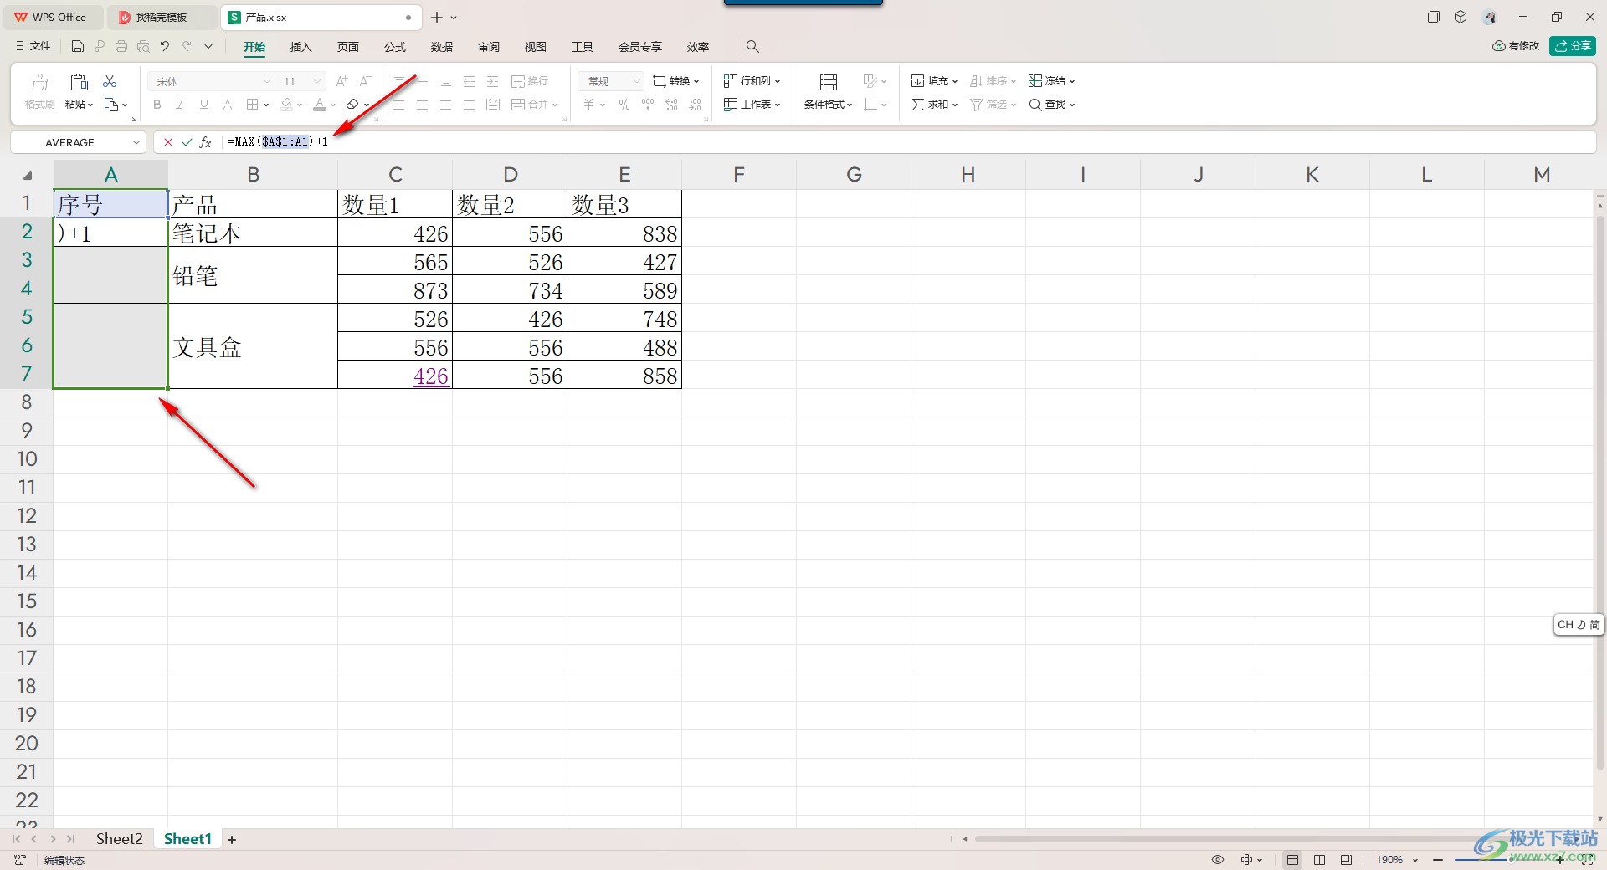Click the Font Color A icon
Screen dimensions: 1607x870
pyautogui.click(x=320, y=105)
